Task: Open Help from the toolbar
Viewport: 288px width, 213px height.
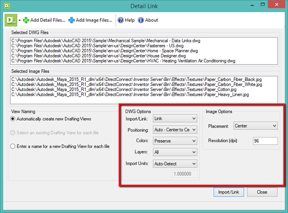Action: tap(126, 20)
